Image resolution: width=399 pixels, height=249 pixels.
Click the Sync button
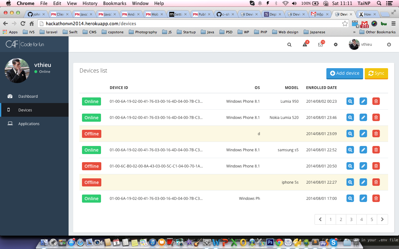[376, 73]
